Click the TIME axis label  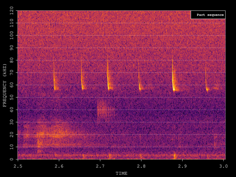tap(121, 173)
